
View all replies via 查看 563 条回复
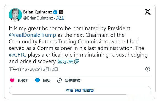click(x=80, y=90)
